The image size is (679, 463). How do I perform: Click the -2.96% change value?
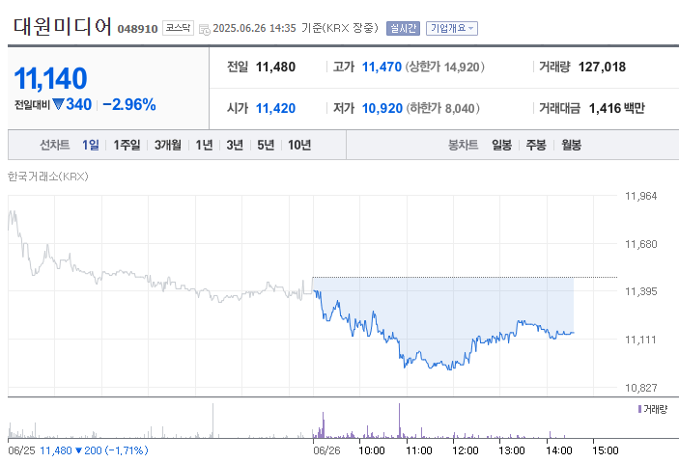coord(129,104)
